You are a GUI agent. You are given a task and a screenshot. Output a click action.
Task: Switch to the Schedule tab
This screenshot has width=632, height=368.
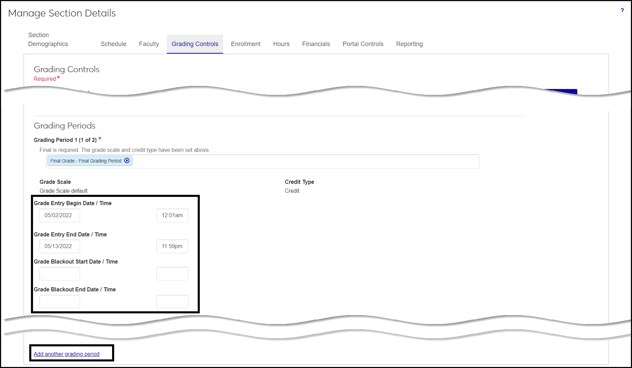(113, 44)
